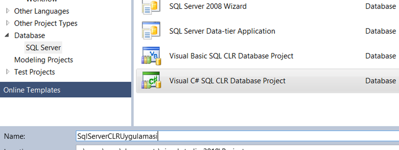Collapse the Database tree node

[7, 35]
